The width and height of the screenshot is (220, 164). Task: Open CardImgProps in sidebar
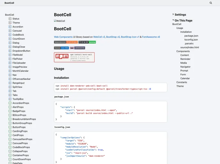(x=20, y=131)
